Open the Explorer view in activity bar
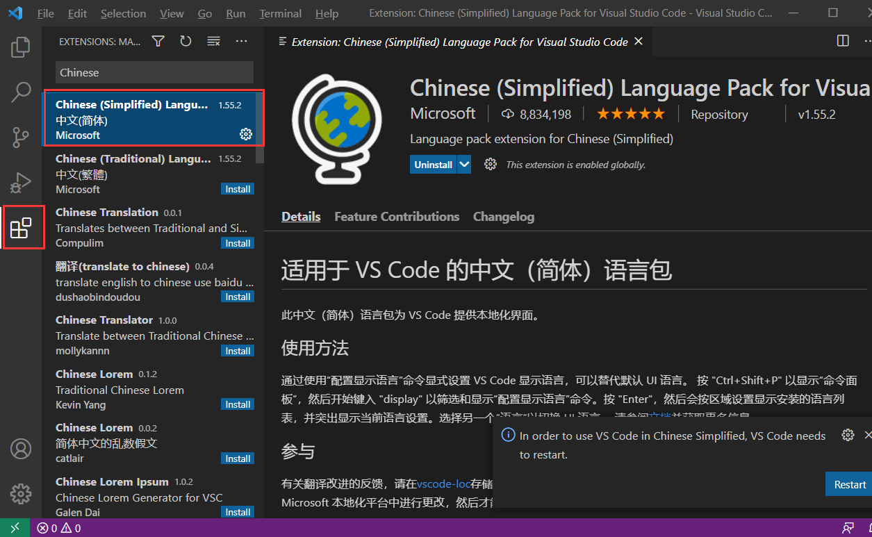This screenshot has height=537, width=872. pyautogui.click(x=21, y=47)
